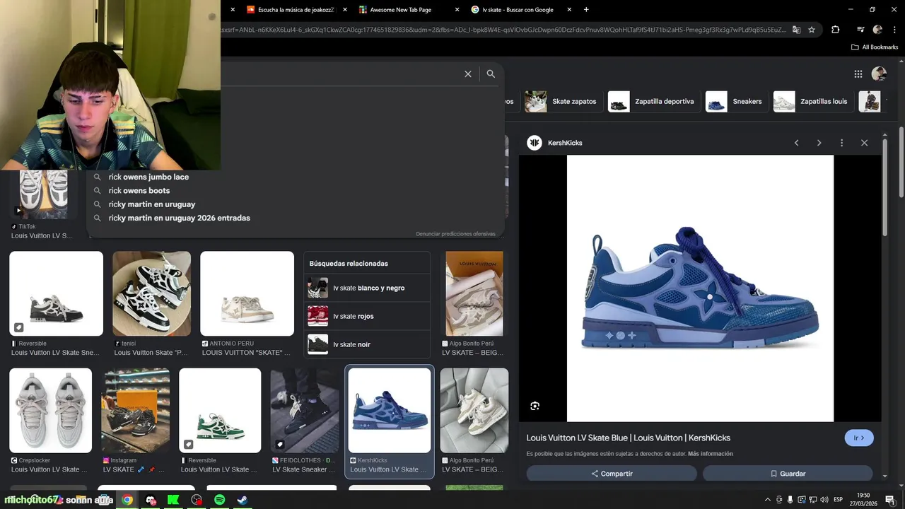Open preview panel more options menu
Image resolution: width=905 pixels, height=509 pixels.
(841, 143)
